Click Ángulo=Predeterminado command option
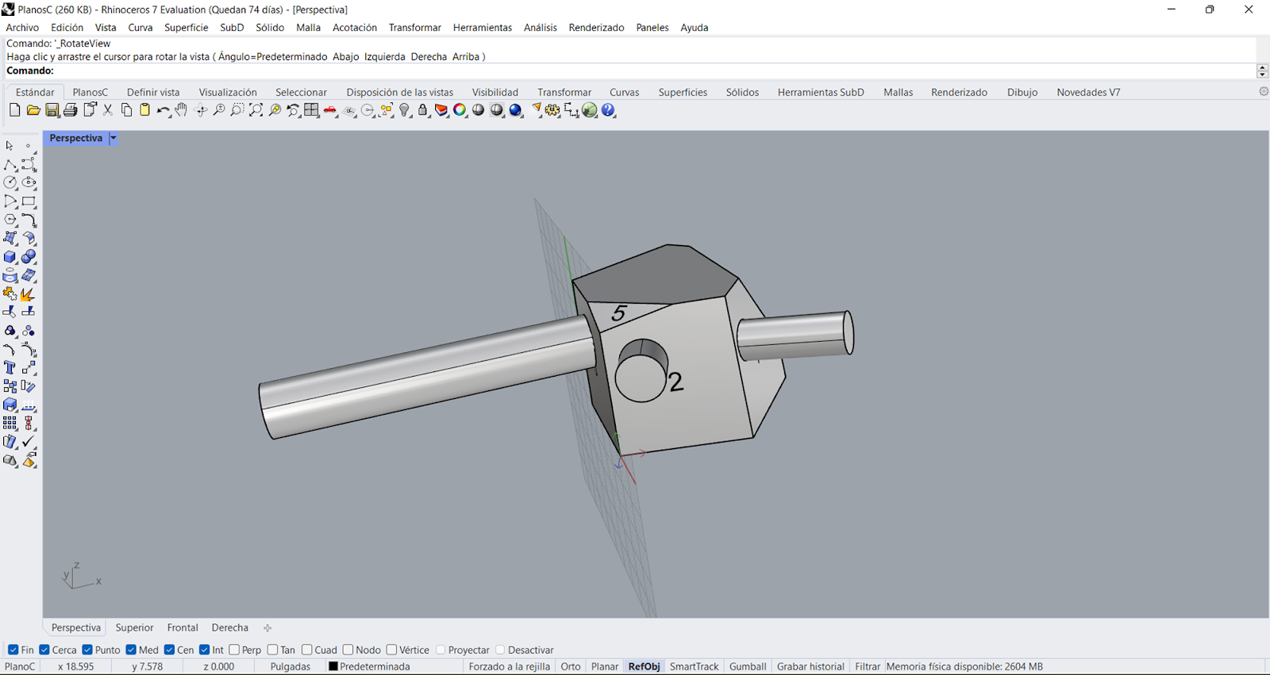 tap(272, 56)
